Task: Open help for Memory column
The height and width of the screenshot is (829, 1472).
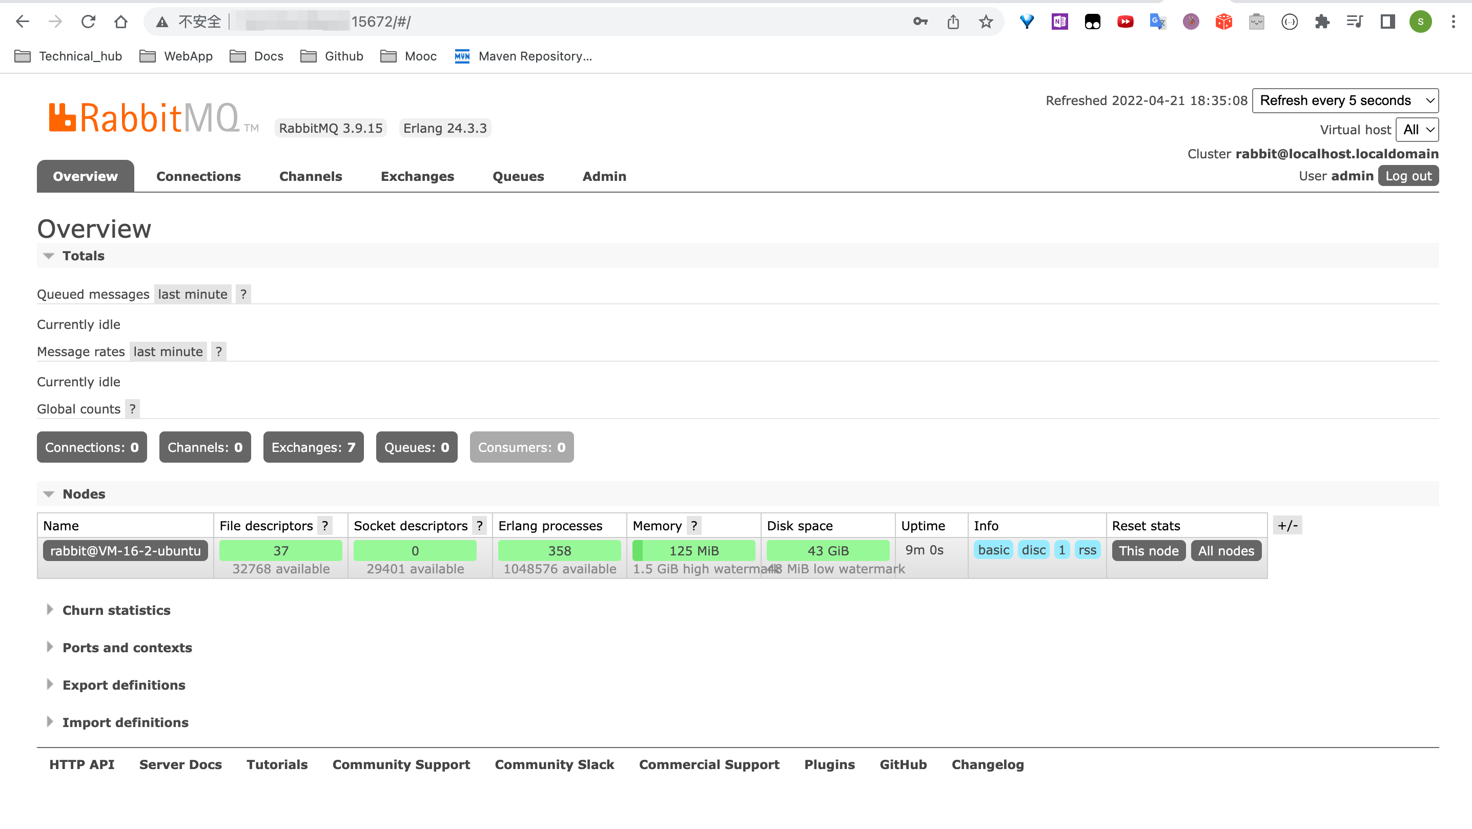Action: (x=693, y=526)
